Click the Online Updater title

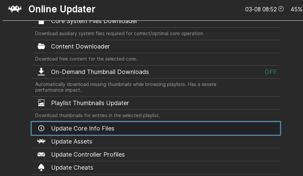[x=62, y=9]
